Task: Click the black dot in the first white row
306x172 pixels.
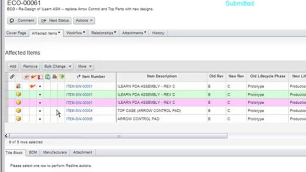Action: [x=40, y=86]
